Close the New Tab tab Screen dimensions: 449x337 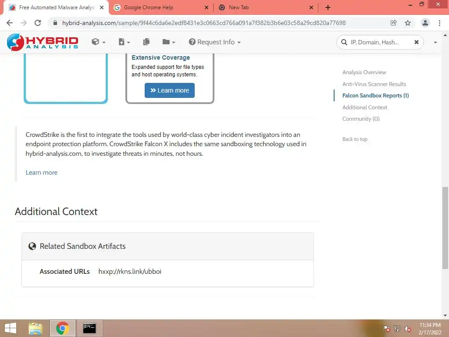coord(311,8)
